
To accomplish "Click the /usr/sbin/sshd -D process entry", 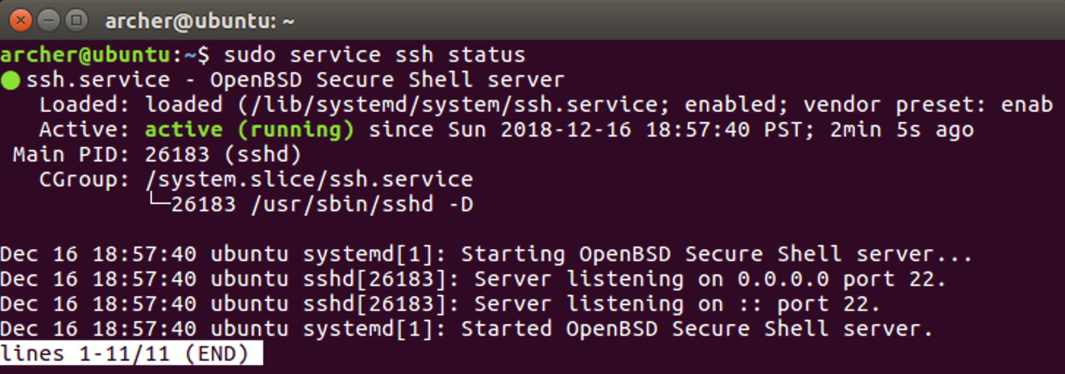I will [x=362, y=205].
